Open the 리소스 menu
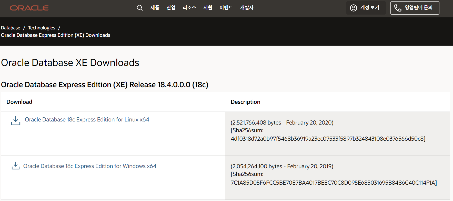This screenshot has height=201, width=453. coord(189,8)
